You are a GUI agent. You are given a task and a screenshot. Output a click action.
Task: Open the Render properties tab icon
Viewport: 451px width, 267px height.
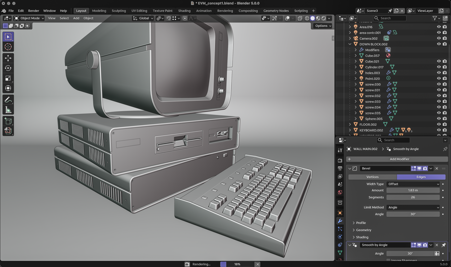click(x=340, y=160)
